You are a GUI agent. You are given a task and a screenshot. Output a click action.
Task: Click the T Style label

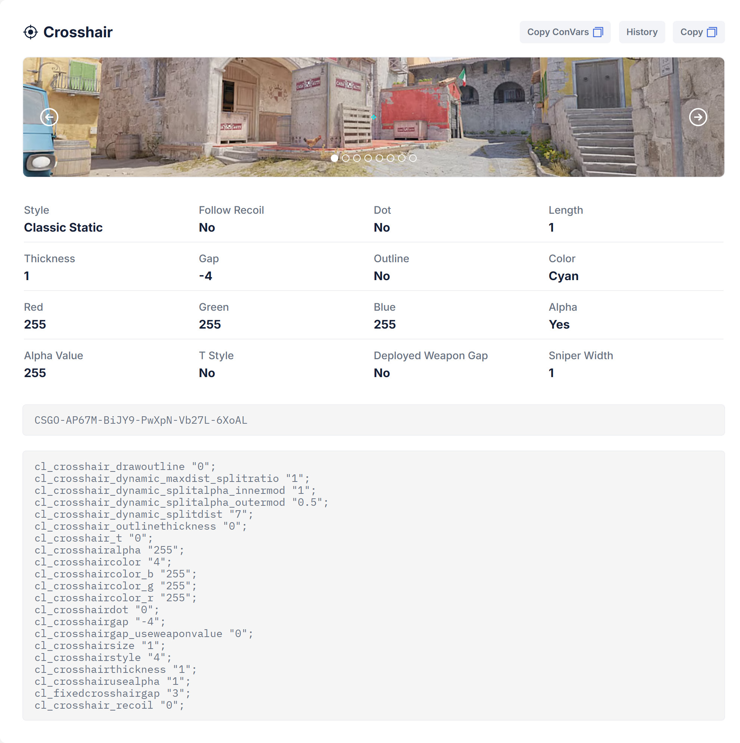coord(216,355)
